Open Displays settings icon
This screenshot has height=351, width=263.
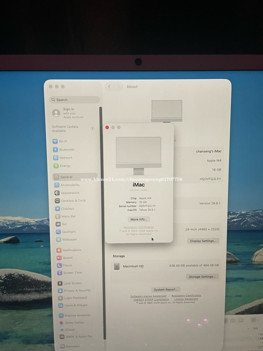tap(58, 209)
